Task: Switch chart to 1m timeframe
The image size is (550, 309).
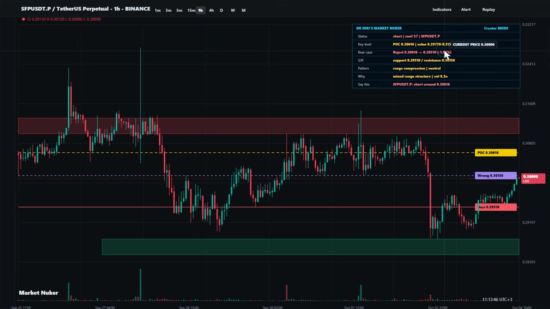Action: tap(158, 10)
